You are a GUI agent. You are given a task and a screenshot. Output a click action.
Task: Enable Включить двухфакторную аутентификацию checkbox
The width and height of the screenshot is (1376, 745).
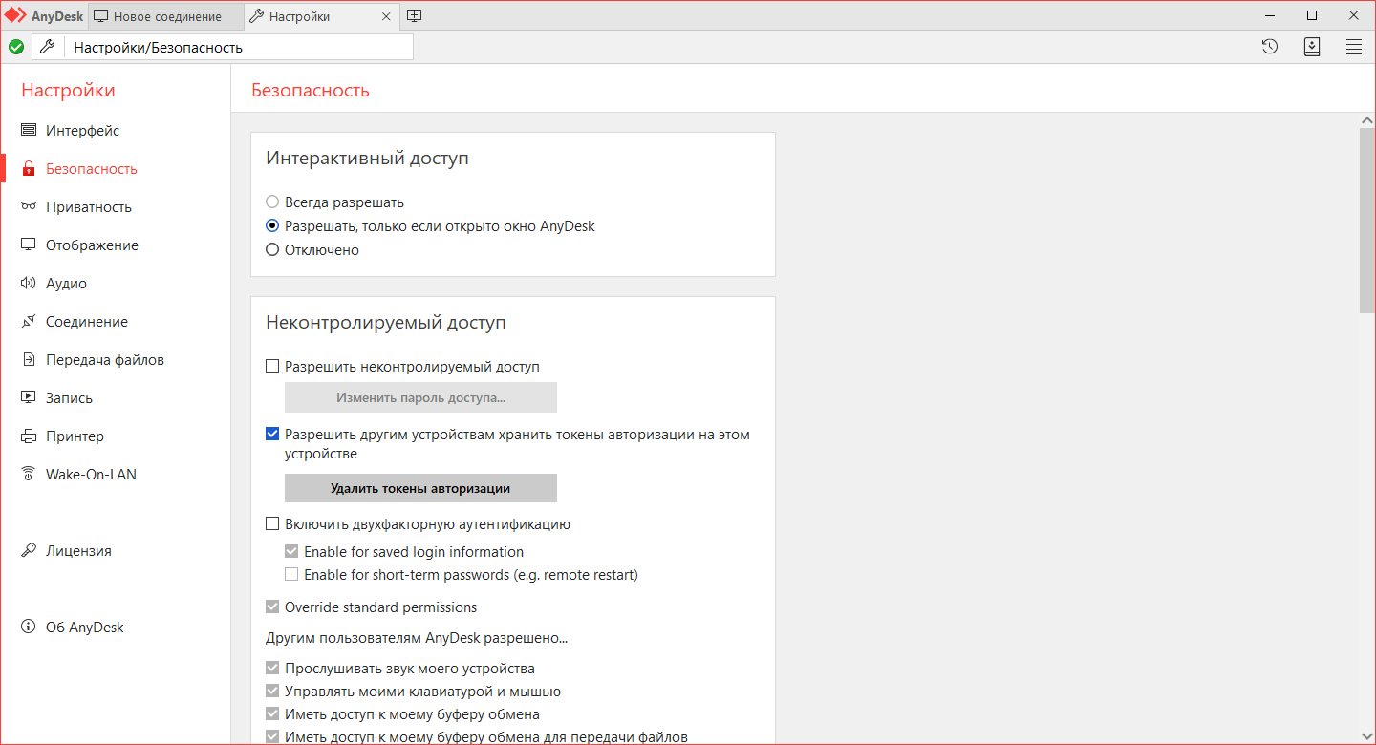272,524
